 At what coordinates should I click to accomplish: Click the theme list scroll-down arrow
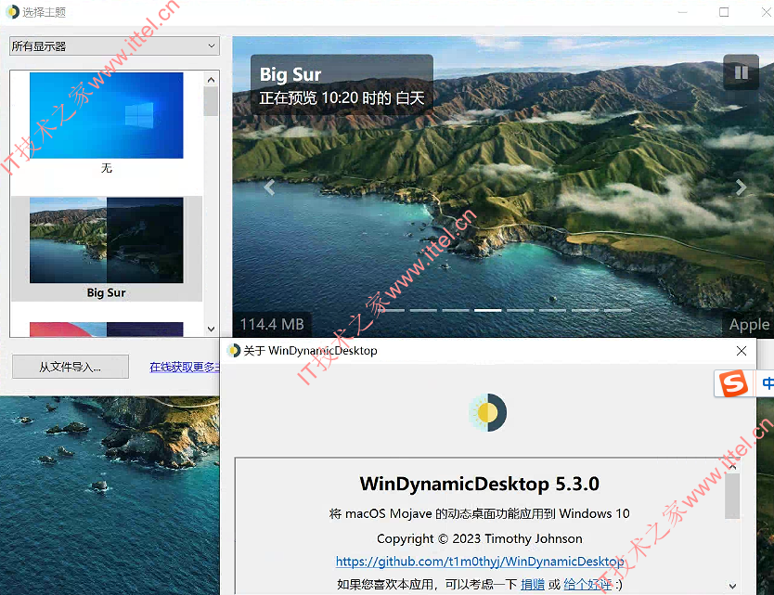click(212, 329)
